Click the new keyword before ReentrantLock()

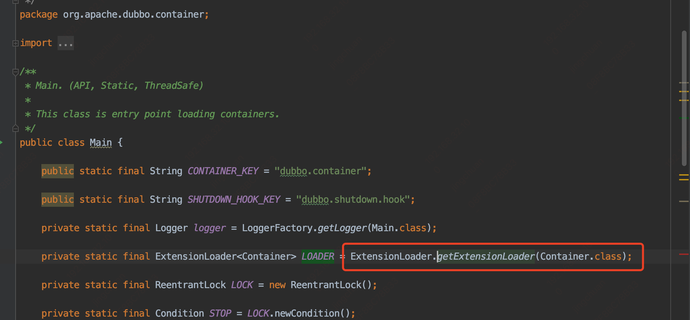tap(277, 285)
